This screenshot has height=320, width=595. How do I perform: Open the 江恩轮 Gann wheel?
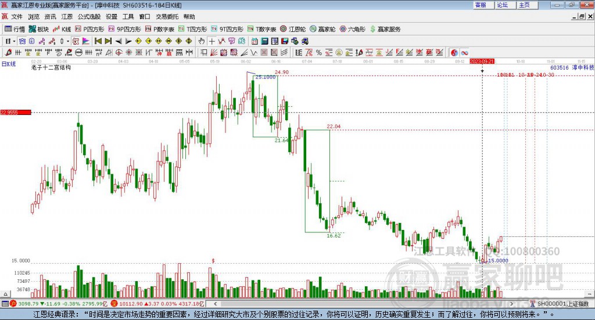[293, 29]
